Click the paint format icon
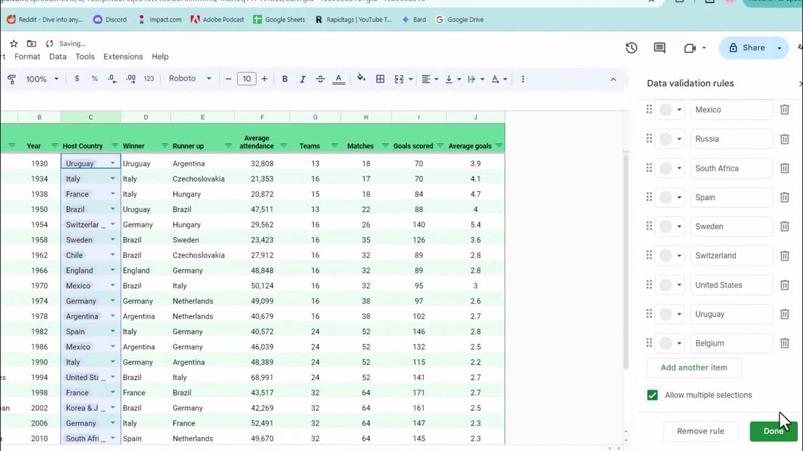The width and height of the screenshot is (803, 451). [11, 79]
